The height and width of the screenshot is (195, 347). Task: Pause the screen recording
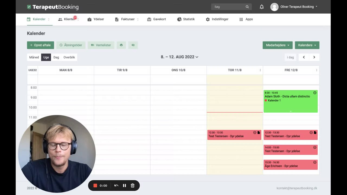(x=124, y=186)
